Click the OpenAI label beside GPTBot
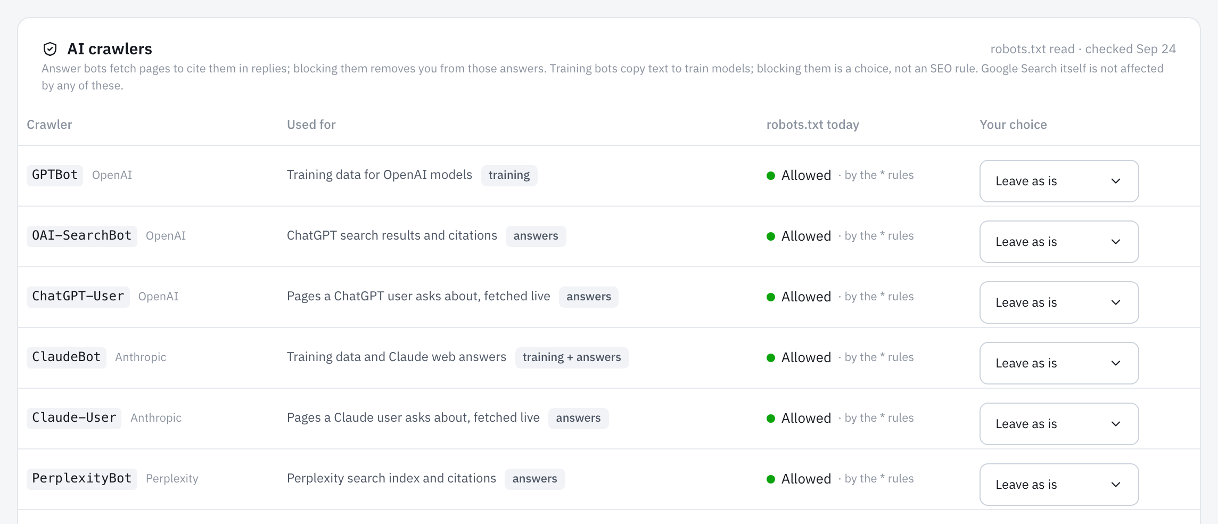This screenshot has height=524, width=1218. 112,175
